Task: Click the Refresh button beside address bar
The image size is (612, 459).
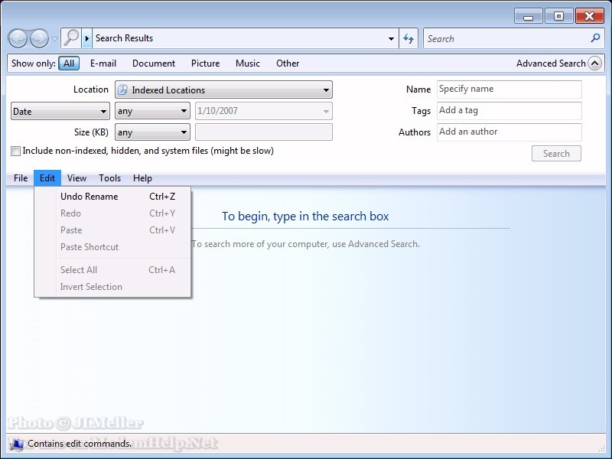Action: point(409,38)
